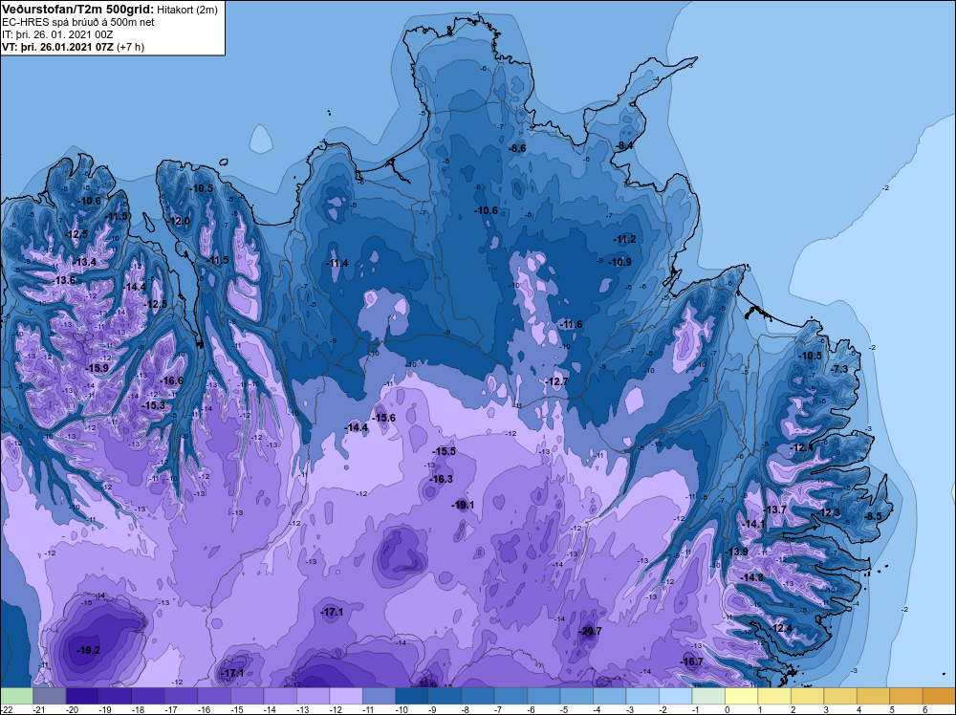This screenshot has width=956, height=715.
Task: Click the legend swatch above the -17 label
Action: (181, 696)
